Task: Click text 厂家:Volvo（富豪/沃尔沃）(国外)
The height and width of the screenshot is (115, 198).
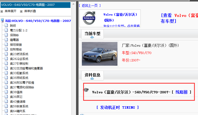Action: coord(150,45)
